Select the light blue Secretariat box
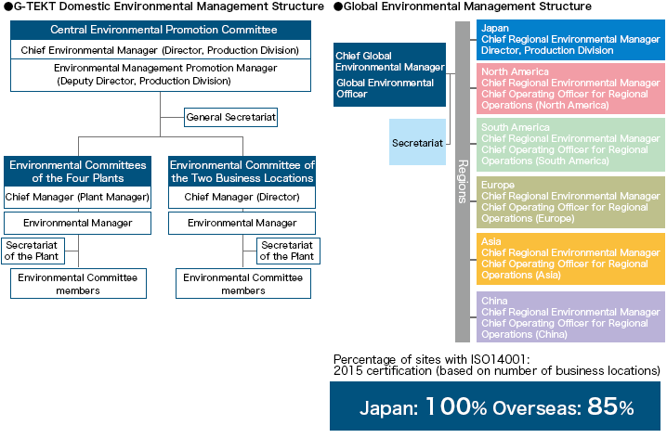 coord(418,142)
